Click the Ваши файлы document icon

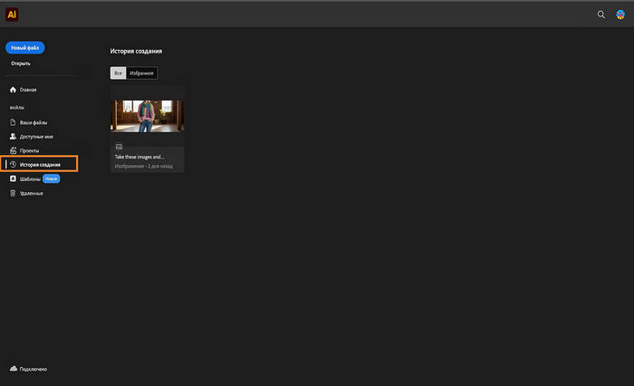pos(13,122)
